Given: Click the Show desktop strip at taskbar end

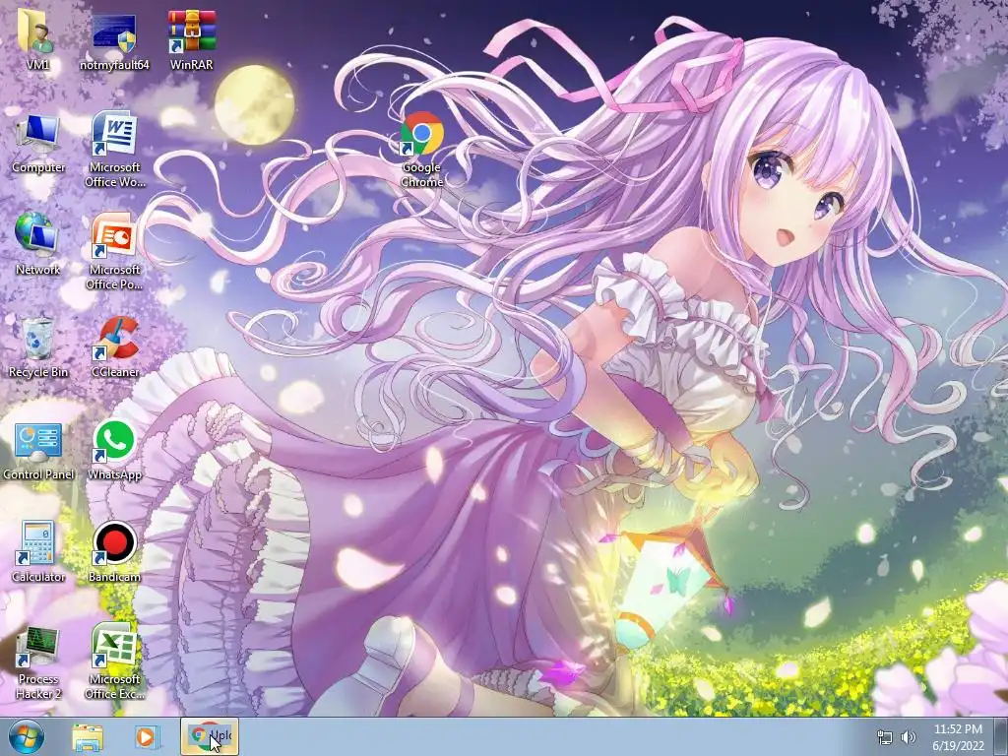Looking at the screenshot, I should 1001,737.
